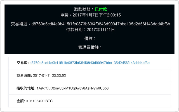The width and height of the screenshot is (179, 112).
Task: Open the blue transaction ID hash link
Action: [x=89, y=63]
